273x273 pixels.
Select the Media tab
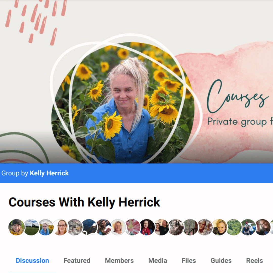pyautogui.click(x=157, y=260)
